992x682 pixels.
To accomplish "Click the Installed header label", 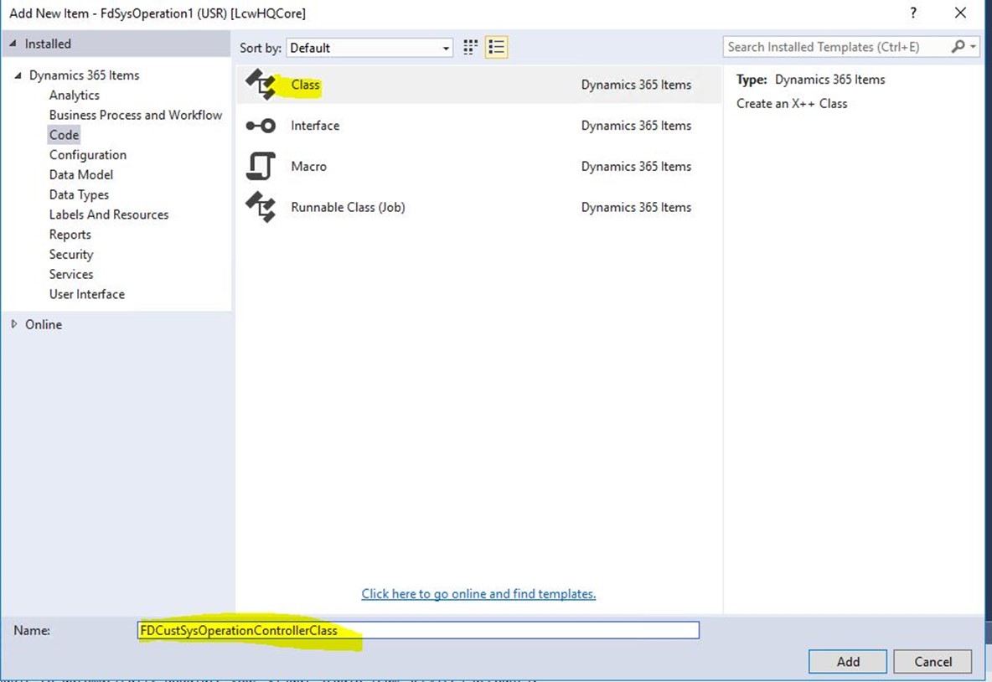I will pos(48,44).
